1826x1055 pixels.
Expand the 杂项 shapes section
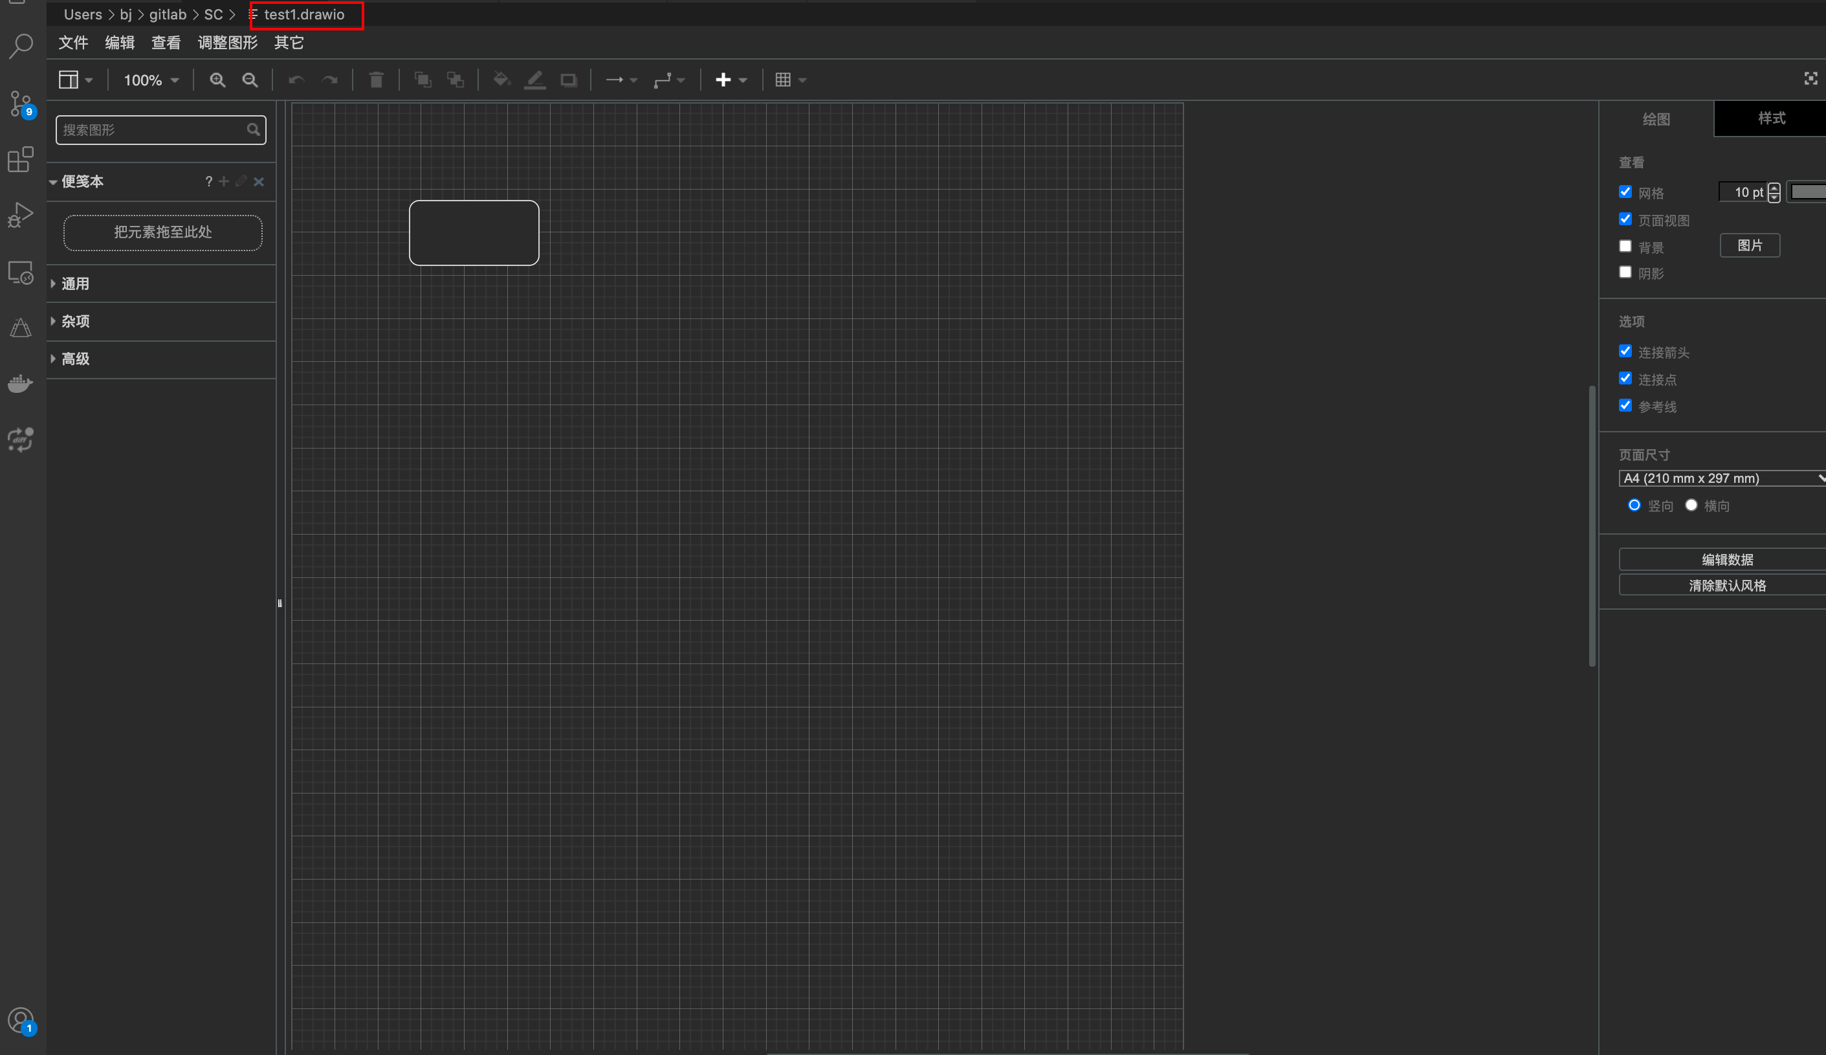click(x=161, y=321)
